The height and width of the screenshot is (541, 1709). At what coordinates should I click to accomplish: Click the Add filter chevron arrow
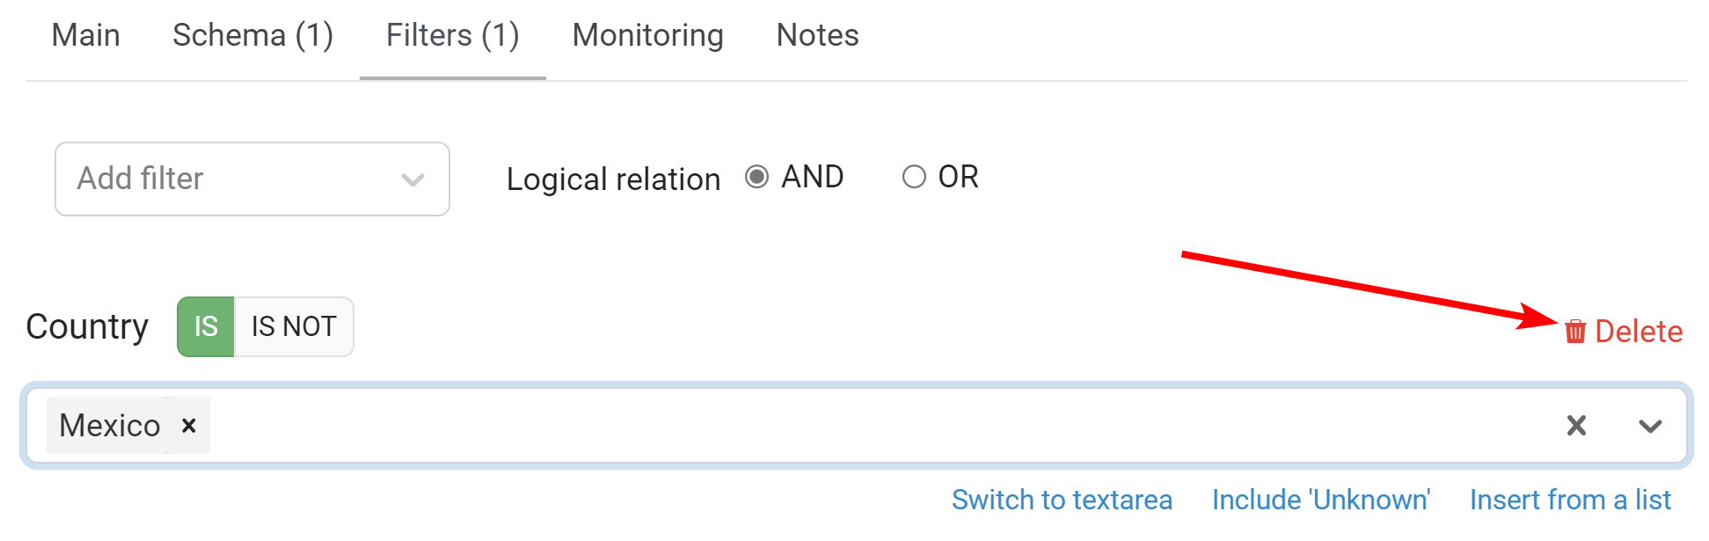[x=413, y=180]
